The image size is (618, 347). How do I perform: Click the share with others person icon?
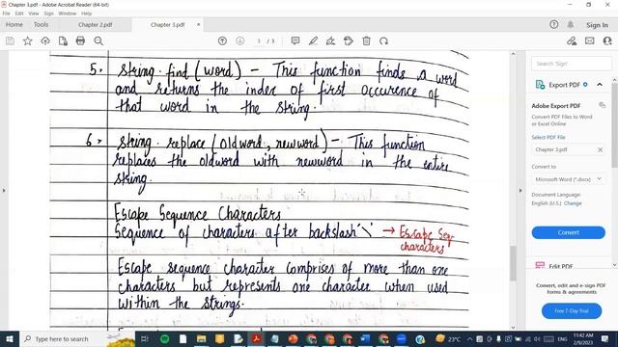pyautogui.click(x=607, y=40)
